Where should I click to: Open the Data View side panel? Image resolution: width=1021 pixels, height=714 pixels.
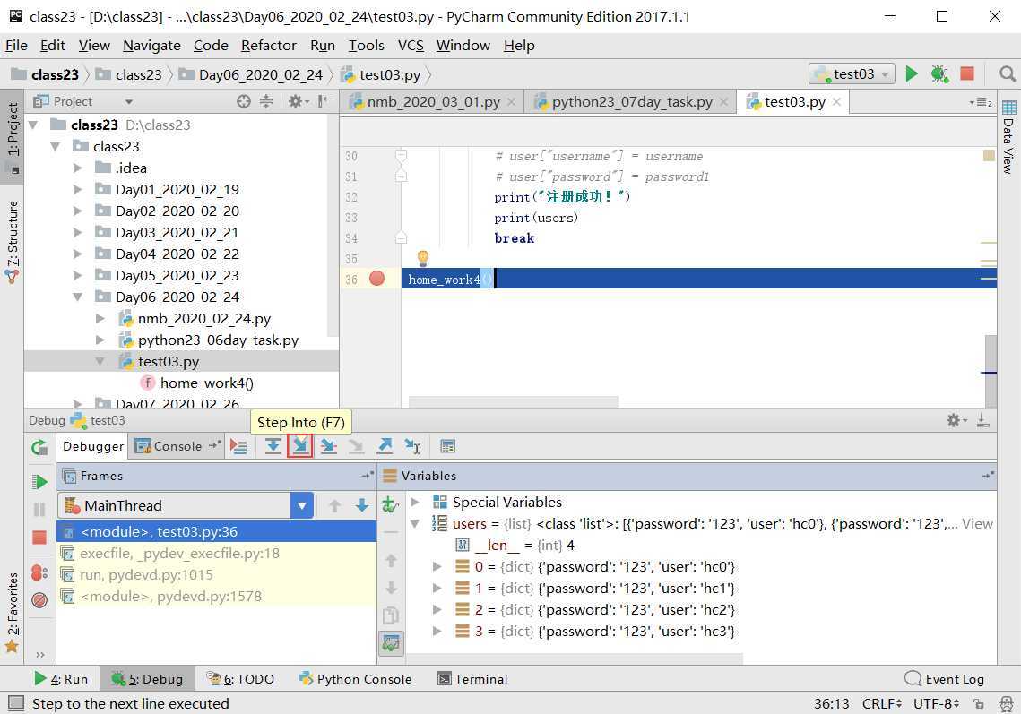pos(1008,137)
